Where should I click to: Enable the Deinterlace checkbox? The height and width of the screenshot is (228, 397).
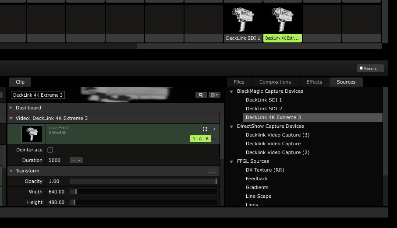[50, 150]
